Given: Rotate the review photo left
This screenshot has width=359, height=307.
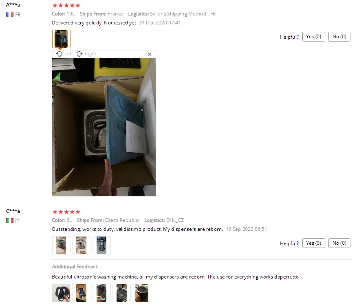Looking at the screenshot, I should [64, 54].
